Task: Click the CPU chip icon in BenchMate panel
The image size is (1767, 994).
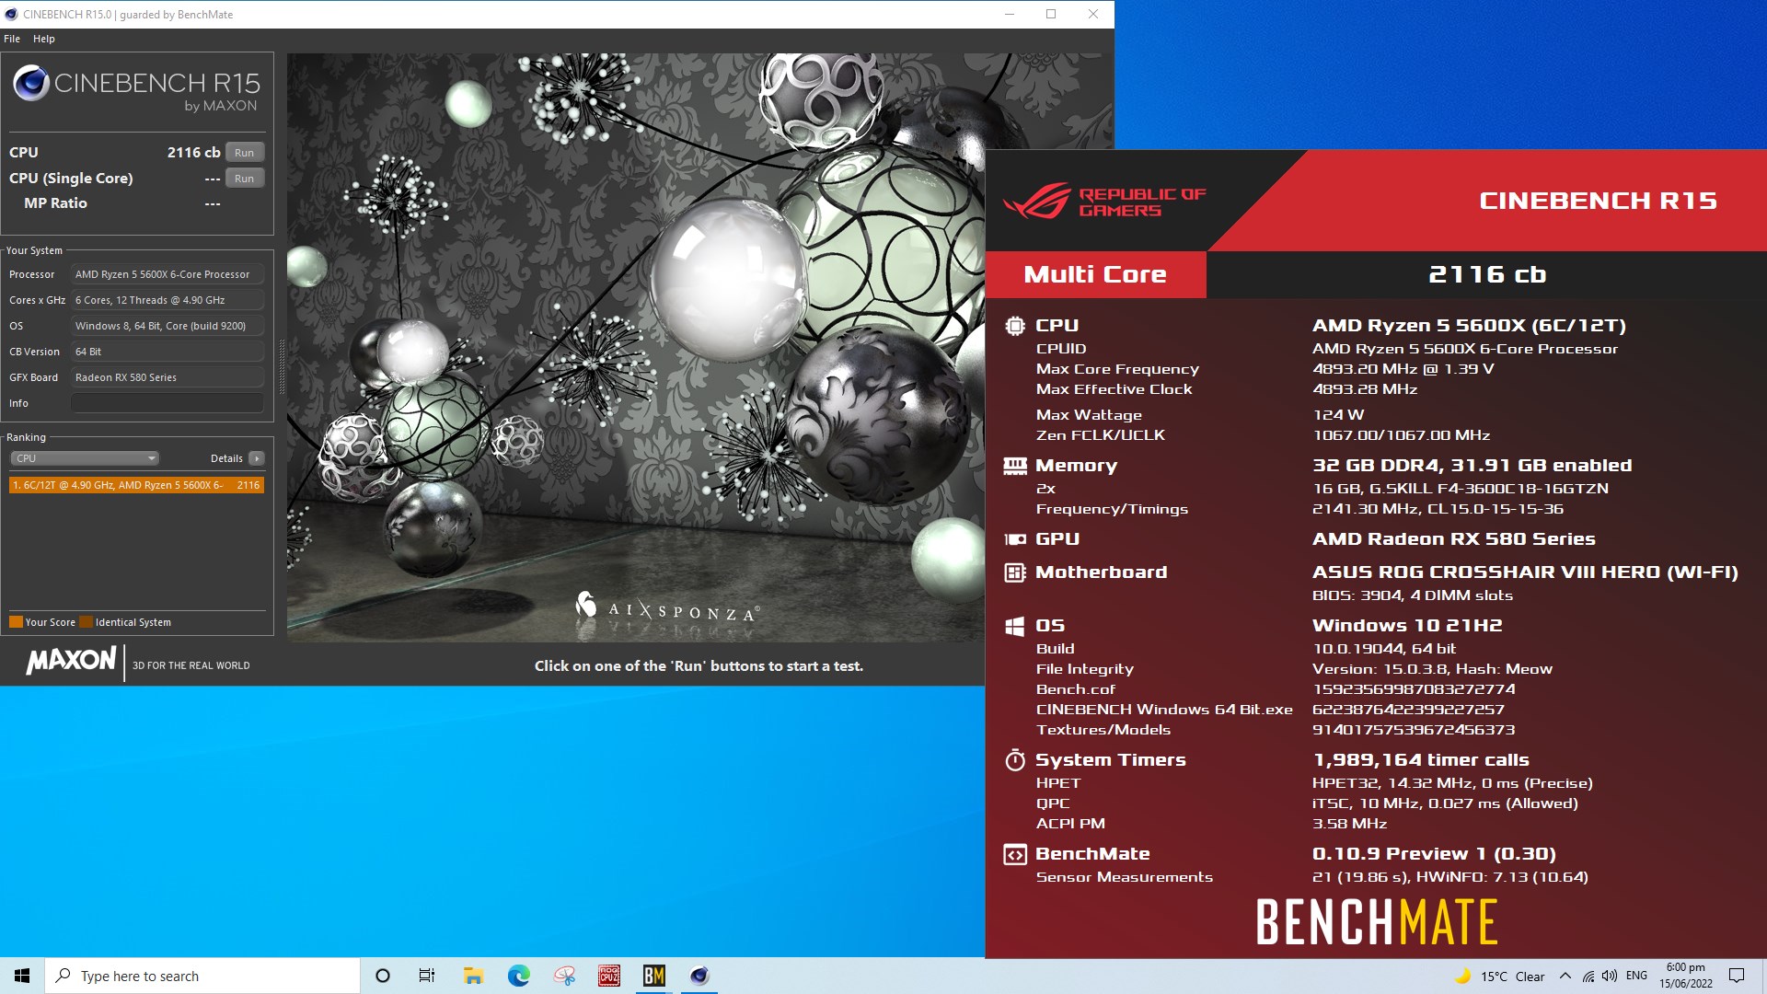Action: [x=1015, y=326]
